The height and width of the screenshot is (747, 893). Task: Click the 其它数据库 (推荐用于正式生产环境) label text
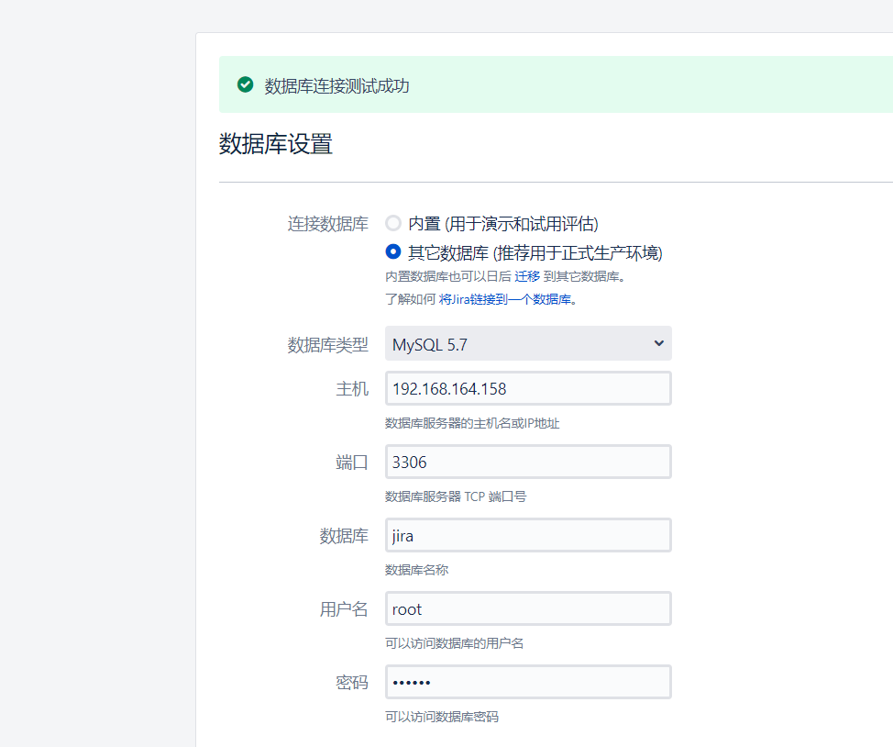pyautogui.click(x=535, y=252)
